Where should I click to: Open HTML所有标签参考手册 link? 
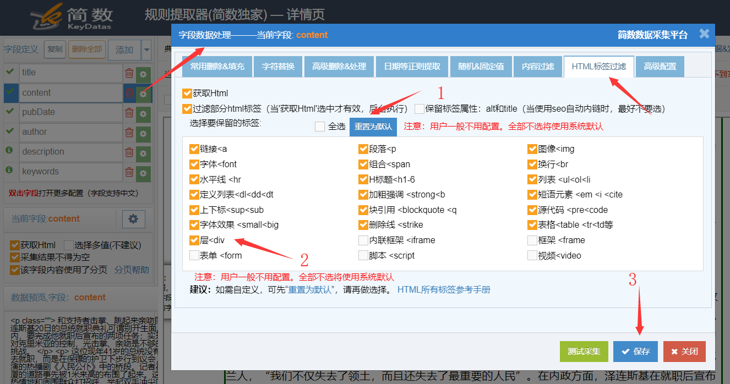pos(444,289)
